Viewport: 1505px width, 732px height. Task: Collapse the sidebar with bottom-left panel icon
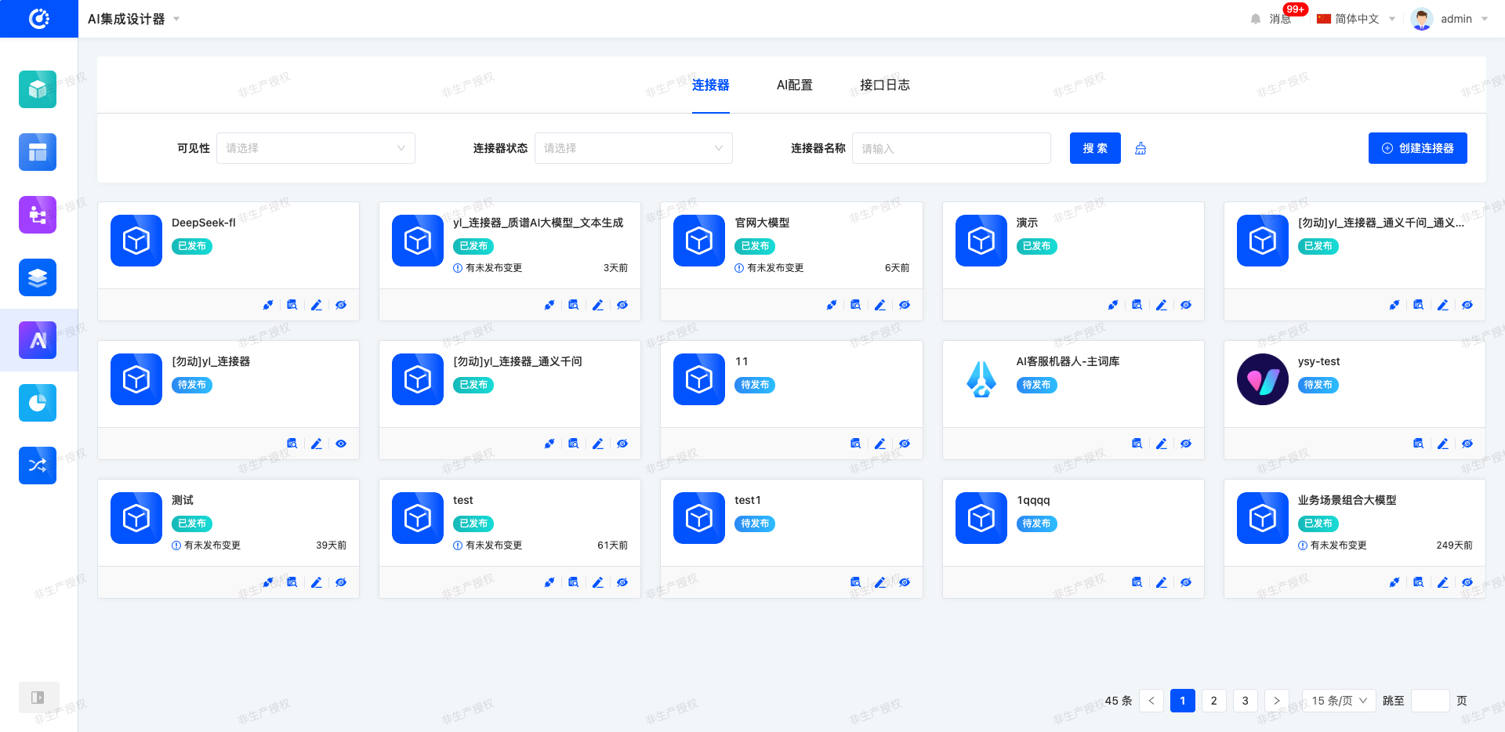point(38,698)
